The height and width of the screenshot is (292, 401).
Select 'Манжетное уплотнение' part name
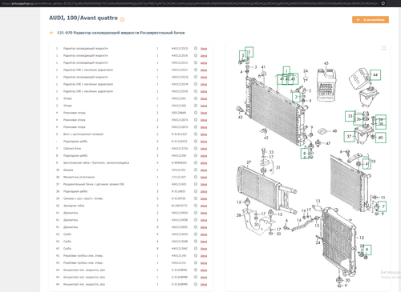click(79, 177)
